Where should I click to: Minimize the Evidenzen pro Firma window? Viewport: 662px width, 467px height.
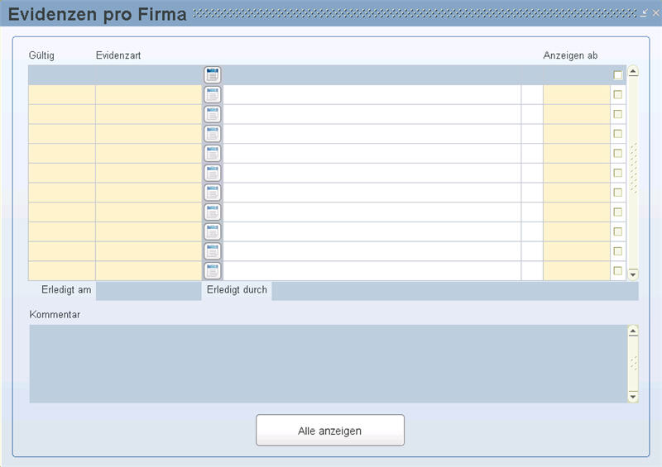[x=645, y=13]
